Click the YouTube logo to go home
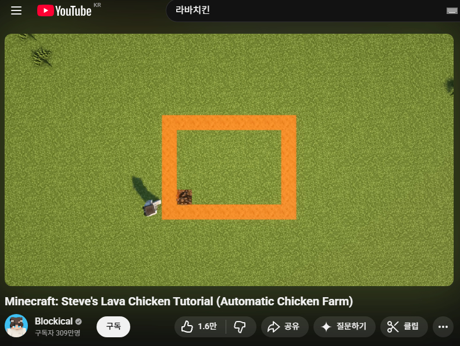The image size is (460, 346). point(65,11)
